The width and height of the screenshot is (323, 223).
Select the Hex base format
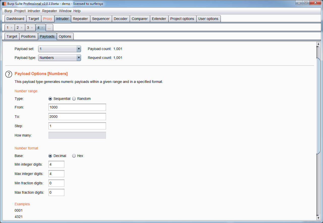(74, 156)
